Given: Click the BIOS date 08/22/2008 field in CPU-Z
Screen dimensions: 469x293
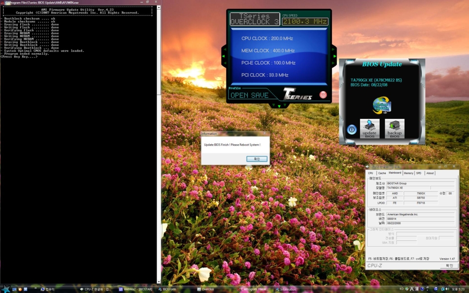Looking at the screenshot, I should pos(420,223).
